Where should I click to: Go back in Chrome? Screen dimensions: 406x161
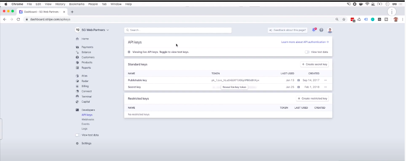click(x=5, y=19)
